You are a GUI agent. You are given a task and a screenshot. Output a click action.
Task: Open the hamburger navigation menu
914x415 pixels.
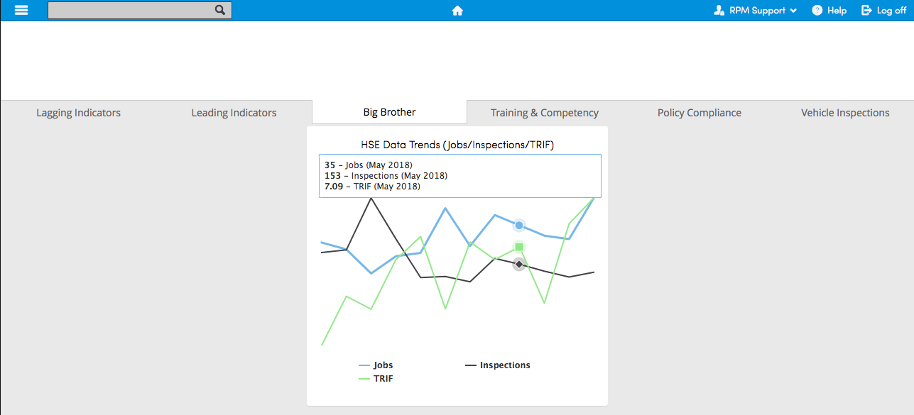click(x=21, y=10)
